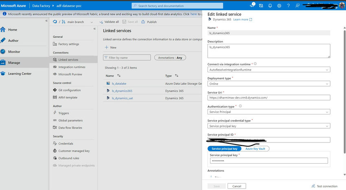The height and width of the screenshot is (190, 346).
Task: Click the Author pencil icon in sidebar
Action: point(4,41)
